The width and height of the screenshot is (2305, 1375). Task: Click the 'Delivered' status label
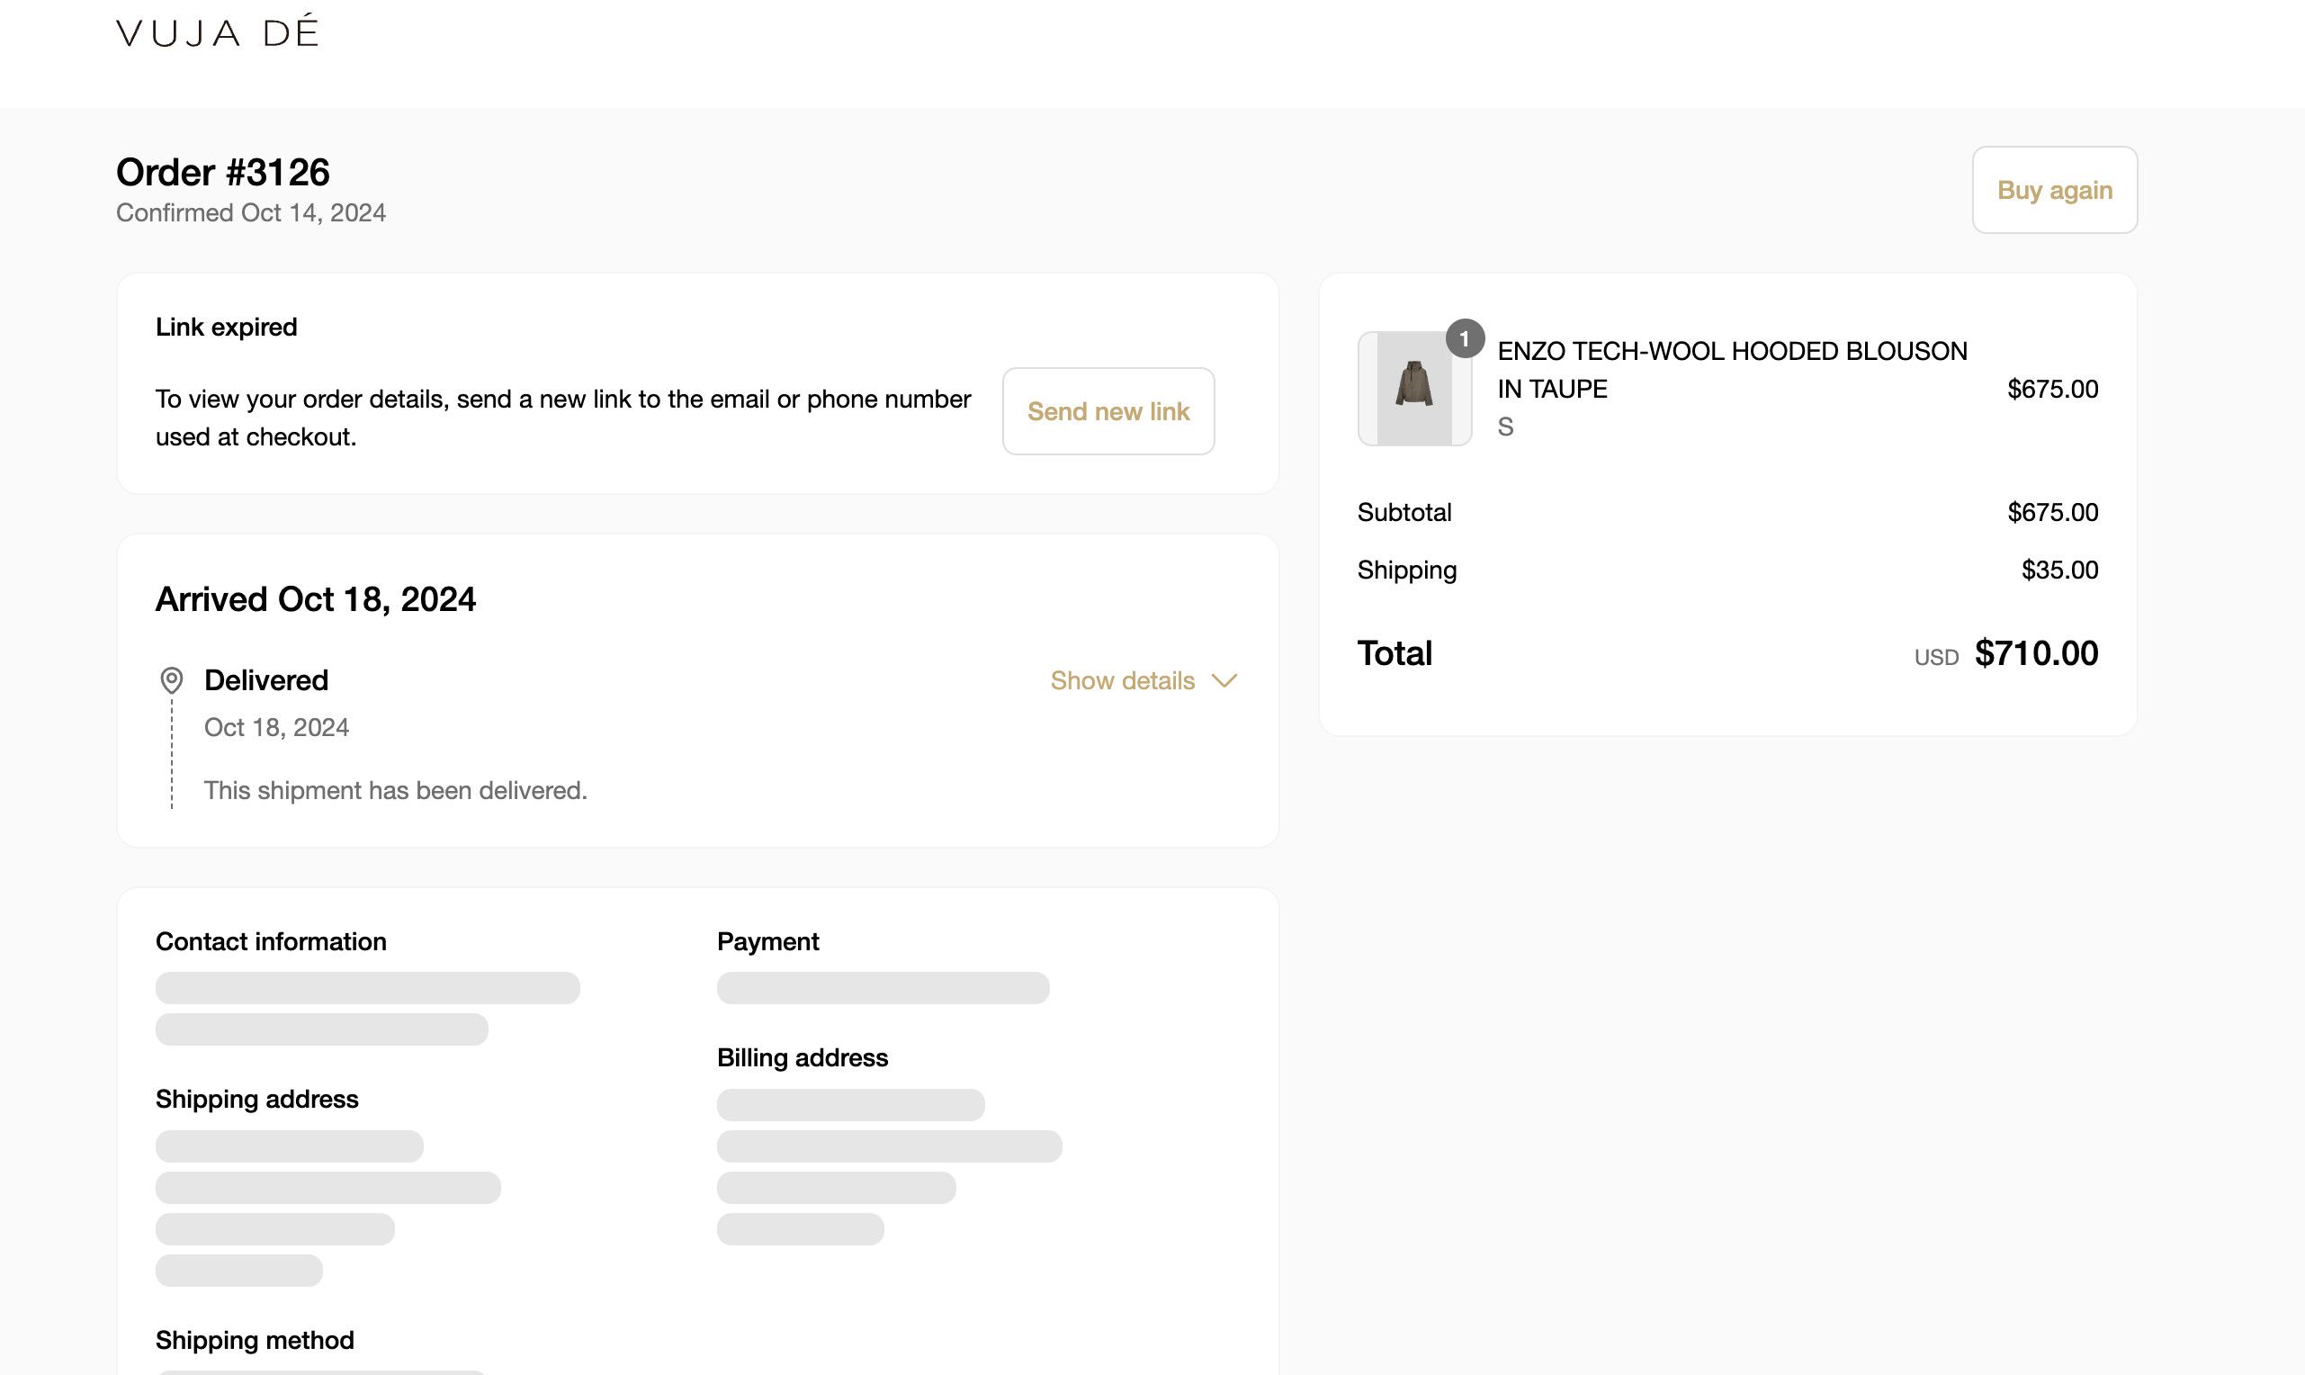pyautogui.click(x=266, y=680)
